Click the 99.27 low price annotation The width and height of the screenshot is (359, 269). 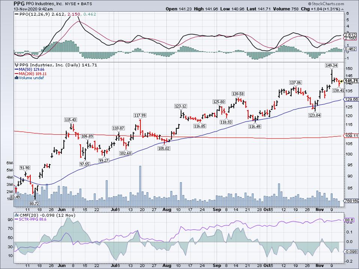coord(103,161)
